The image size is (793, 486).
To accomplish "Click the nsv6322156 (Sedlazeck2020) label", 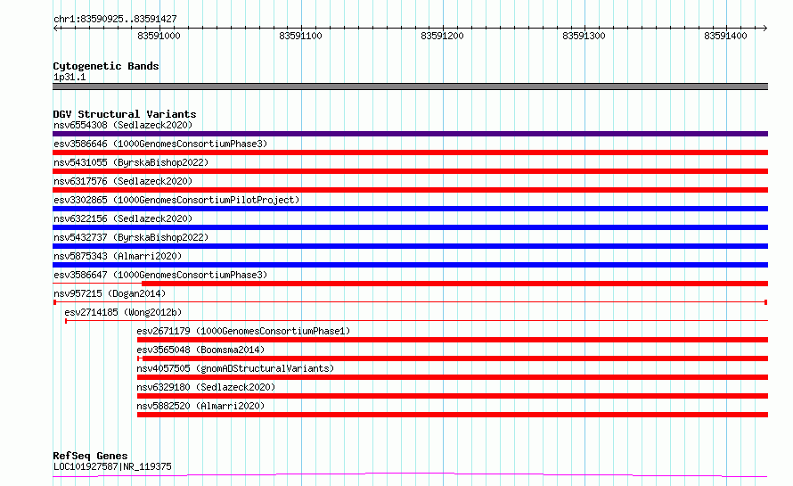I will (123, 218).
